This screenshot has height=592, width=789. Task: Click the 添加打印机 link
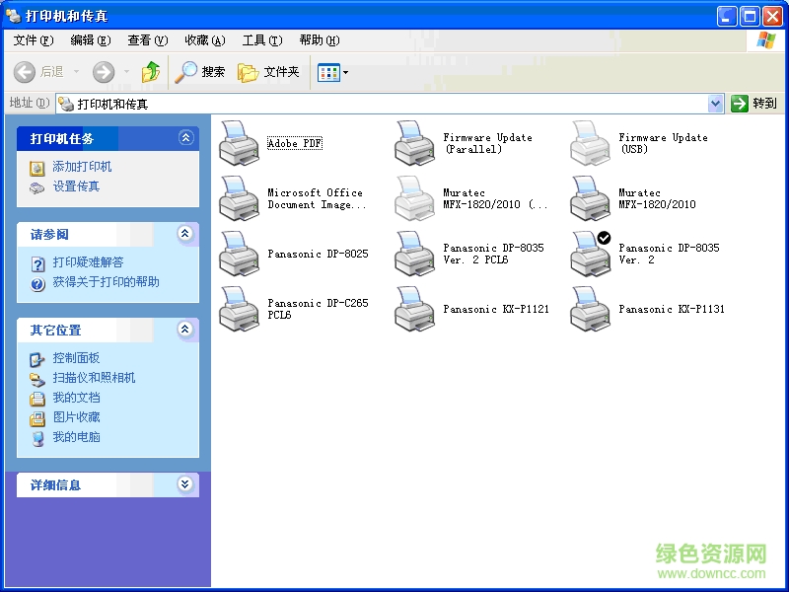tap(82, 167)
